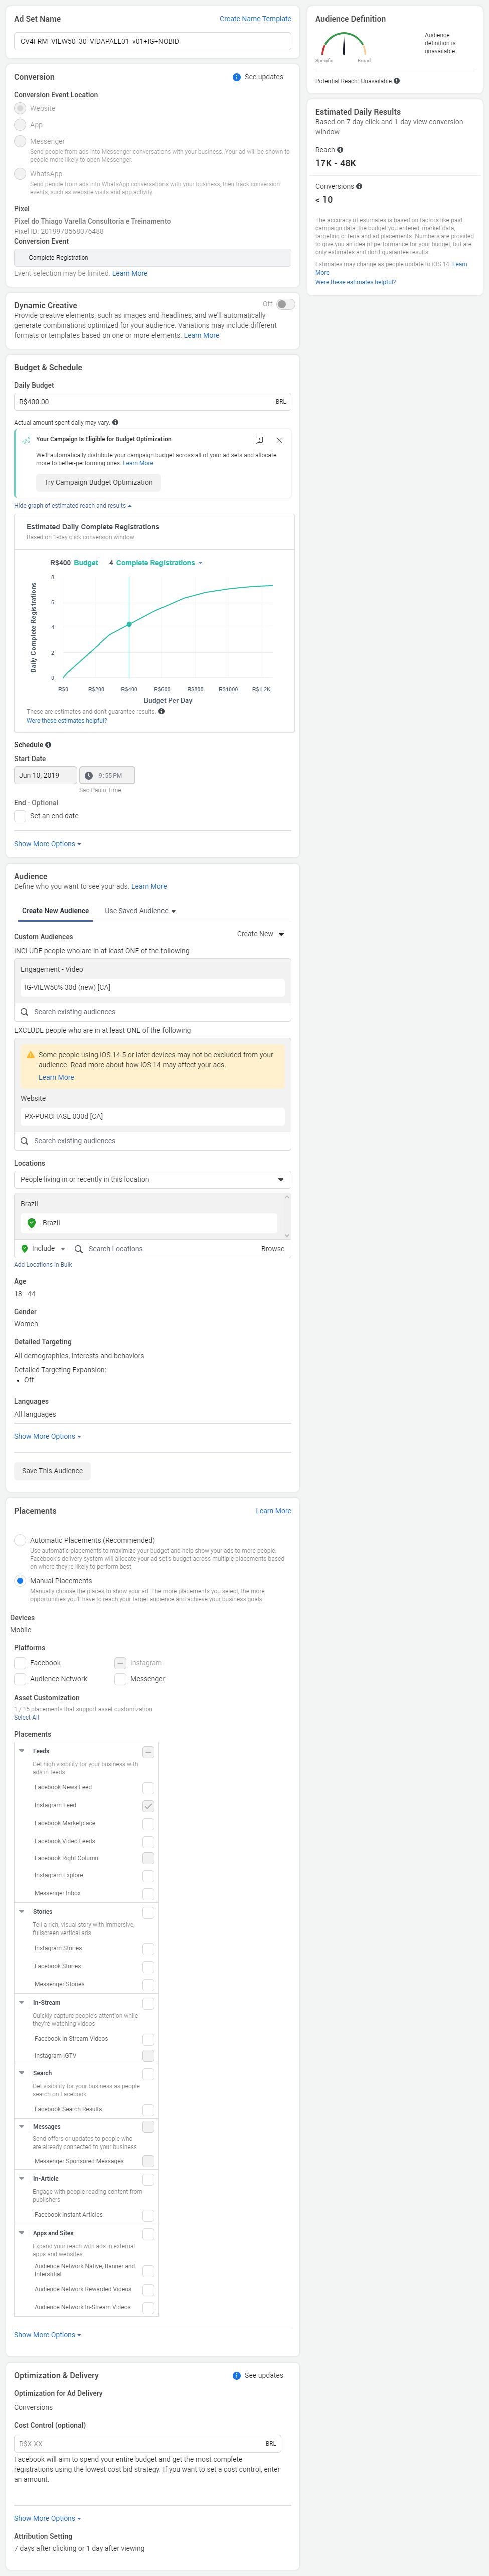Uncheck the Instagram Feed placement
Image resolution: width=489 pixels, height=2576 pixels.
coord(148,1806)
